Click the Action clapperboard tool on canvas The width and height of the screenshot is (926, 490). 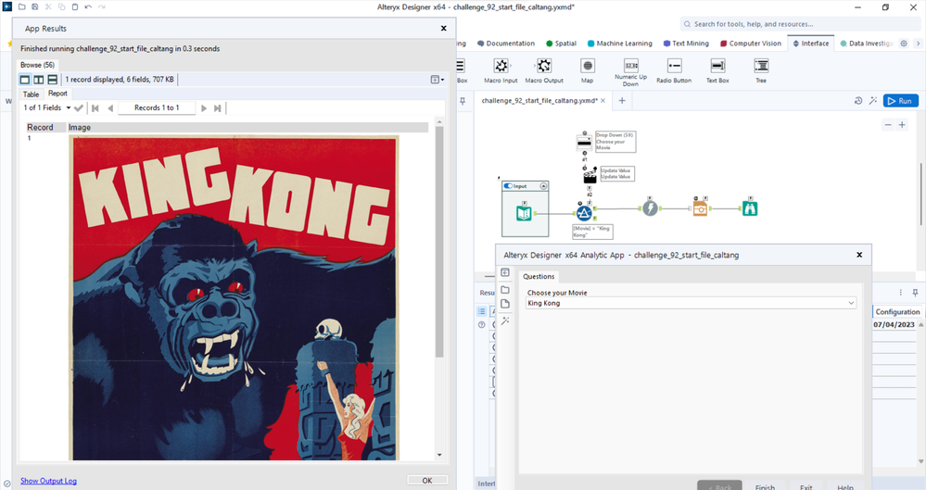click(590, 175)
